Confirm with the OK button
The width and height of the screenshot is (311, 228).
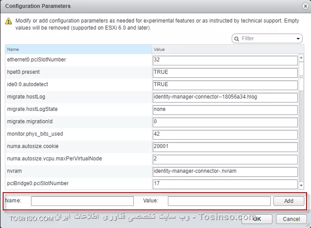[257, 219]
